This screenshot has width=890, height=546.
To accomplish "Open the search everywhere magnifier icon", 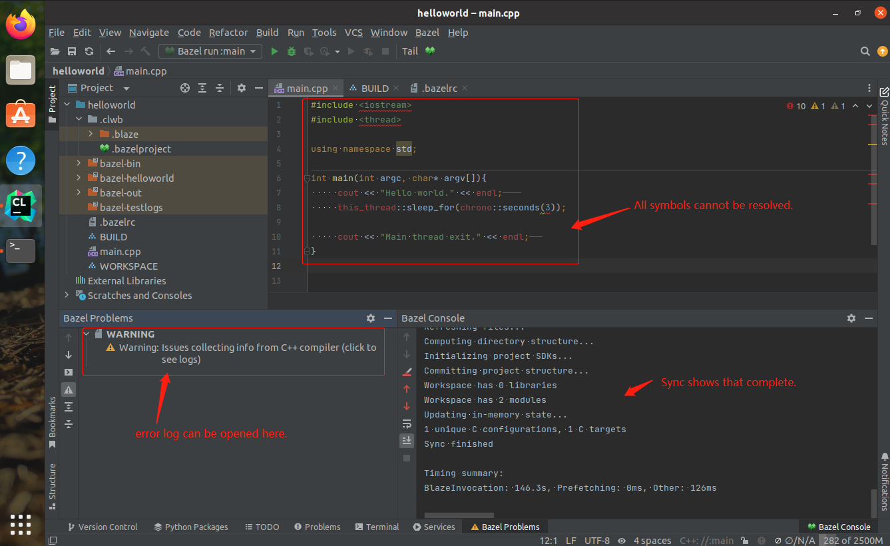I will click(x=865, y=51).
